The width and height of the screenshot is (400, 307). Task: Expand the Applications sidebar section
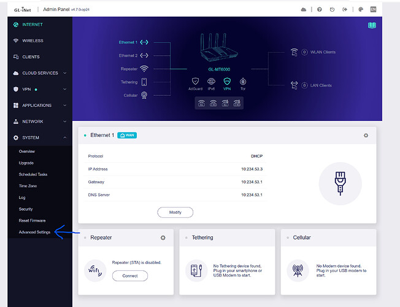pyautogui.click(x=36, y=105)
